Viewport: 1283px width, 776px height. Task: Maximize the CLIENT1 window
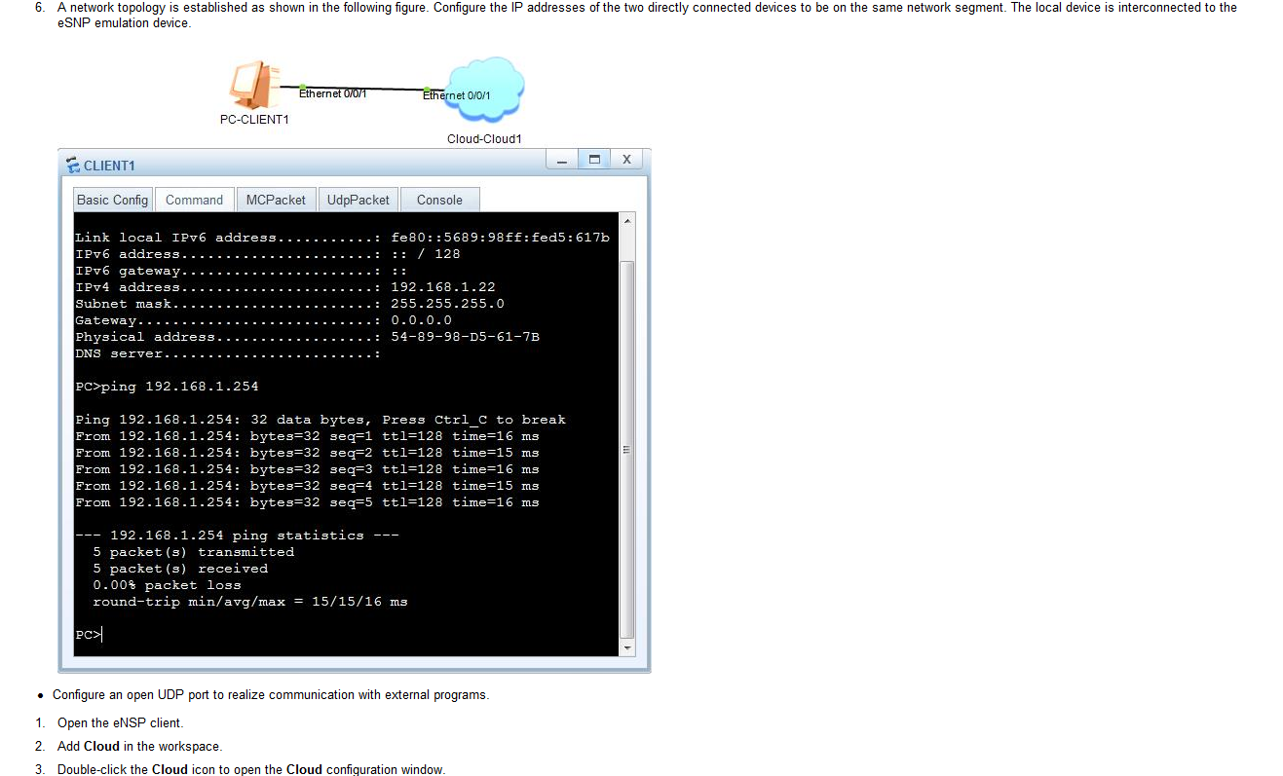pyautogui.click(x=593, y=159)
